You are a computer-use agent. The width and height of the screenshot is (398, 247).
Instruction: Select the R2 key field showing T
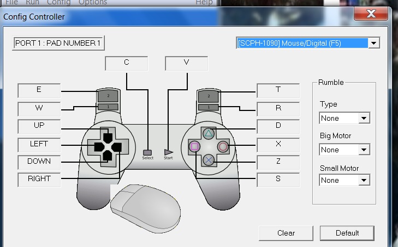pos(278,90)
